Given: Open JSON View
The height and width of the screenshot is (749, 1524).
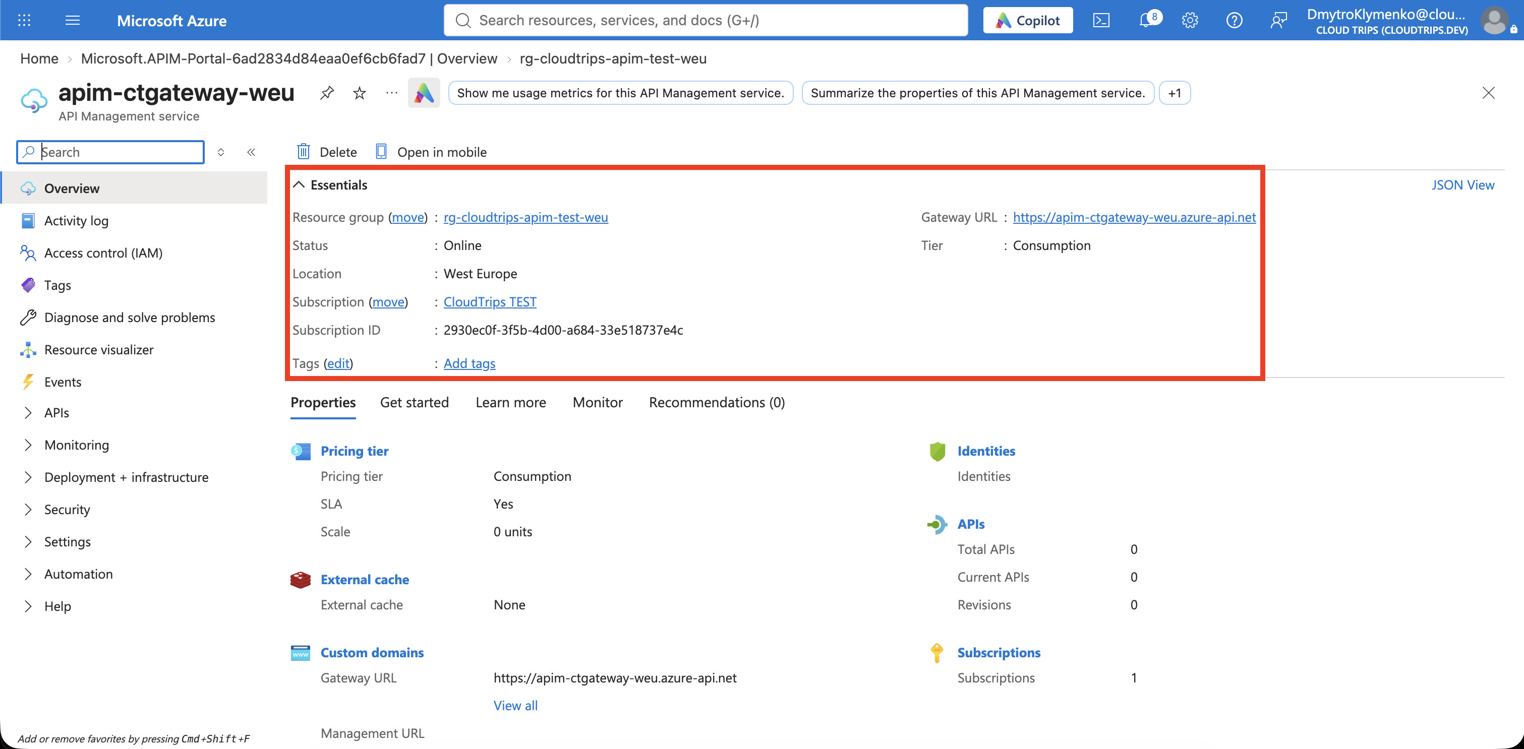Looking at the screenshot, I should tap(1462, 185).
